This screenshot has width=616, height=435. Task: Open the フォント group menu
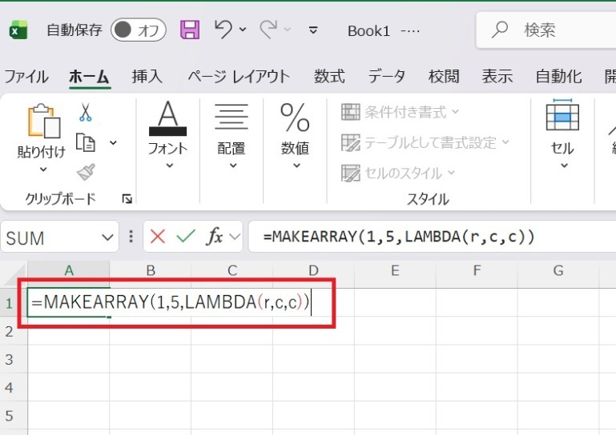click(x=167, y=134)
